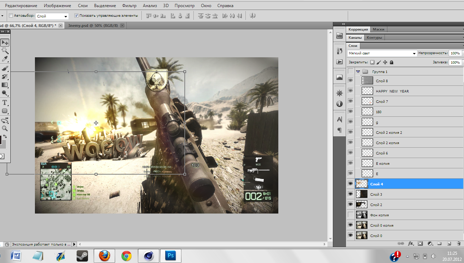This screenshot has width=464, height=263.
Task: Collapse the panels with double arrow
Action: click(343, 24)
